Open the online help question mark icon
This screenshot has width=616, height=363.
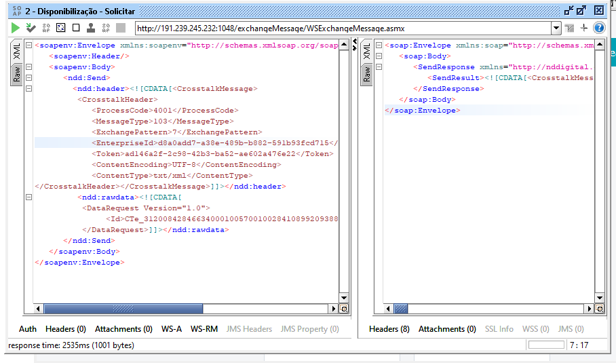click(x=599, y=28)
